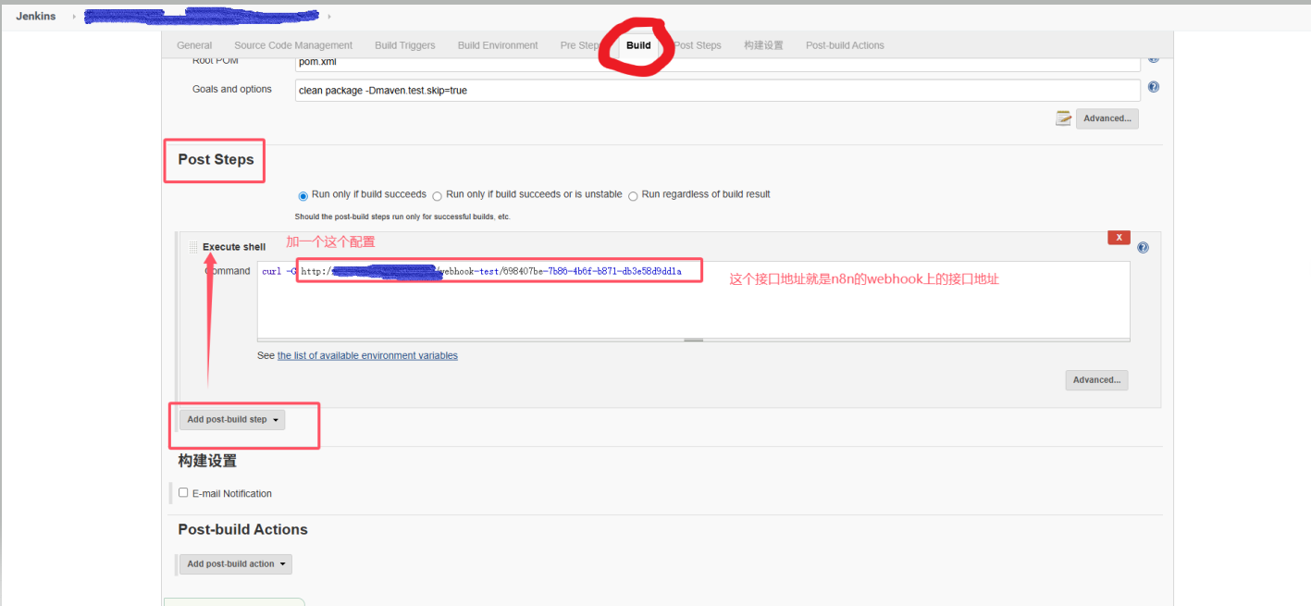Select Run only if build succeeds
The width and height of the screenshot is (1311, 606).
303,195
